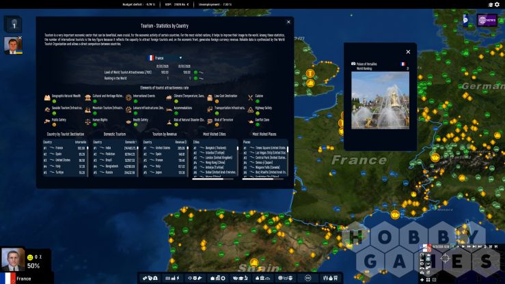This screenshot has width=505, height=284.
Task: Select Japan in Tourism by Revenue list
Action: tap(165, 173)
